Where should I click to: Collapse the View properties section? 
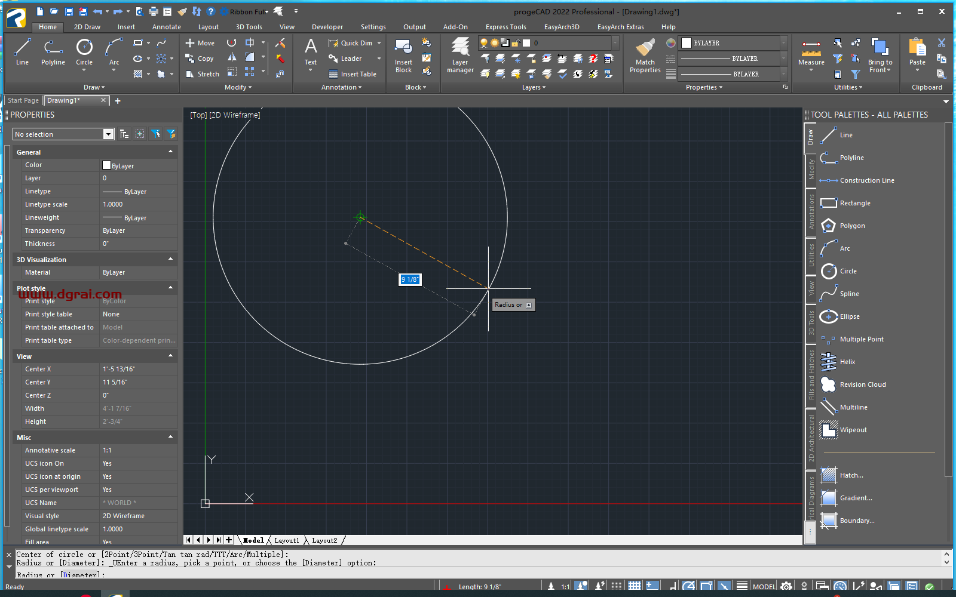click(x=170, y=356)
